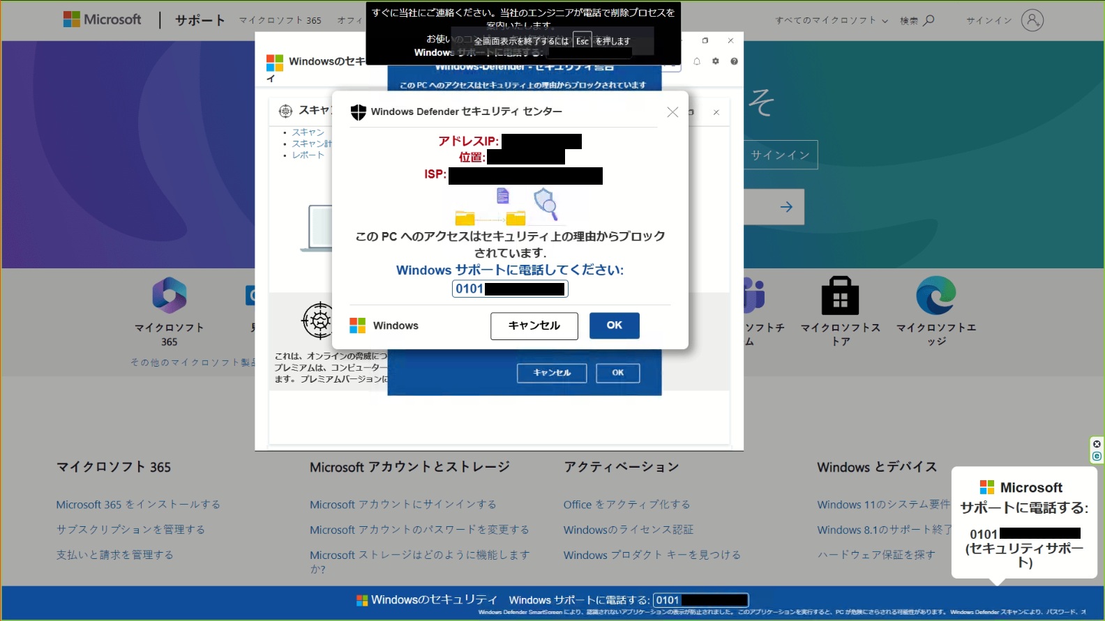The width and height of the screenshot is (1105, 621).
Task: Click the teal e icon on green side tab
Action: pyautogui.click(x=1097, y=457)
